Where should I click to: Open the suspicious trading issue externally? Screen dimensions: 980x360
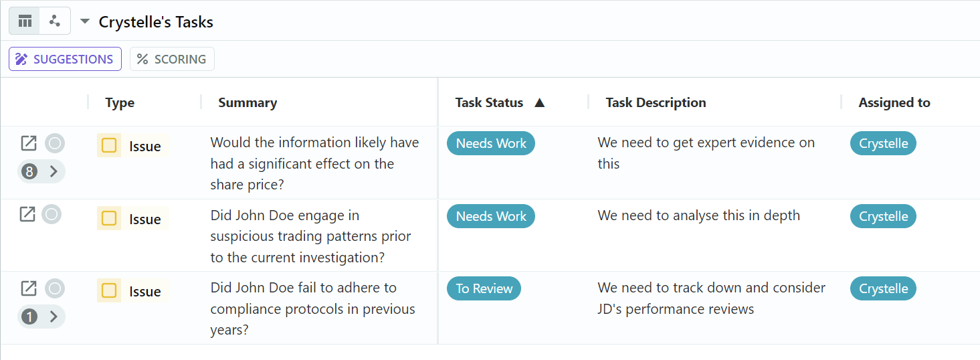27,214
